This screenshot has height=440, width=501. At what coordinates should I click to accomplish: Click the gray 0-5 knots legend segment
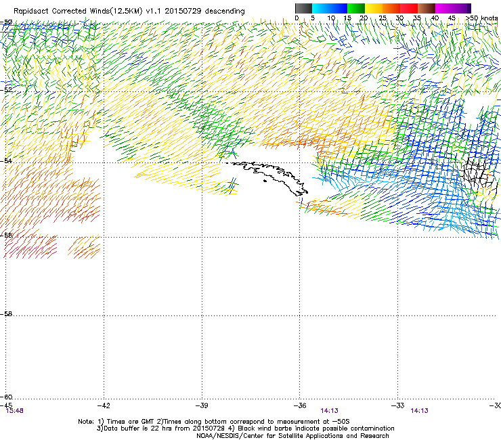pyautogui.click(x=303, y=8)
